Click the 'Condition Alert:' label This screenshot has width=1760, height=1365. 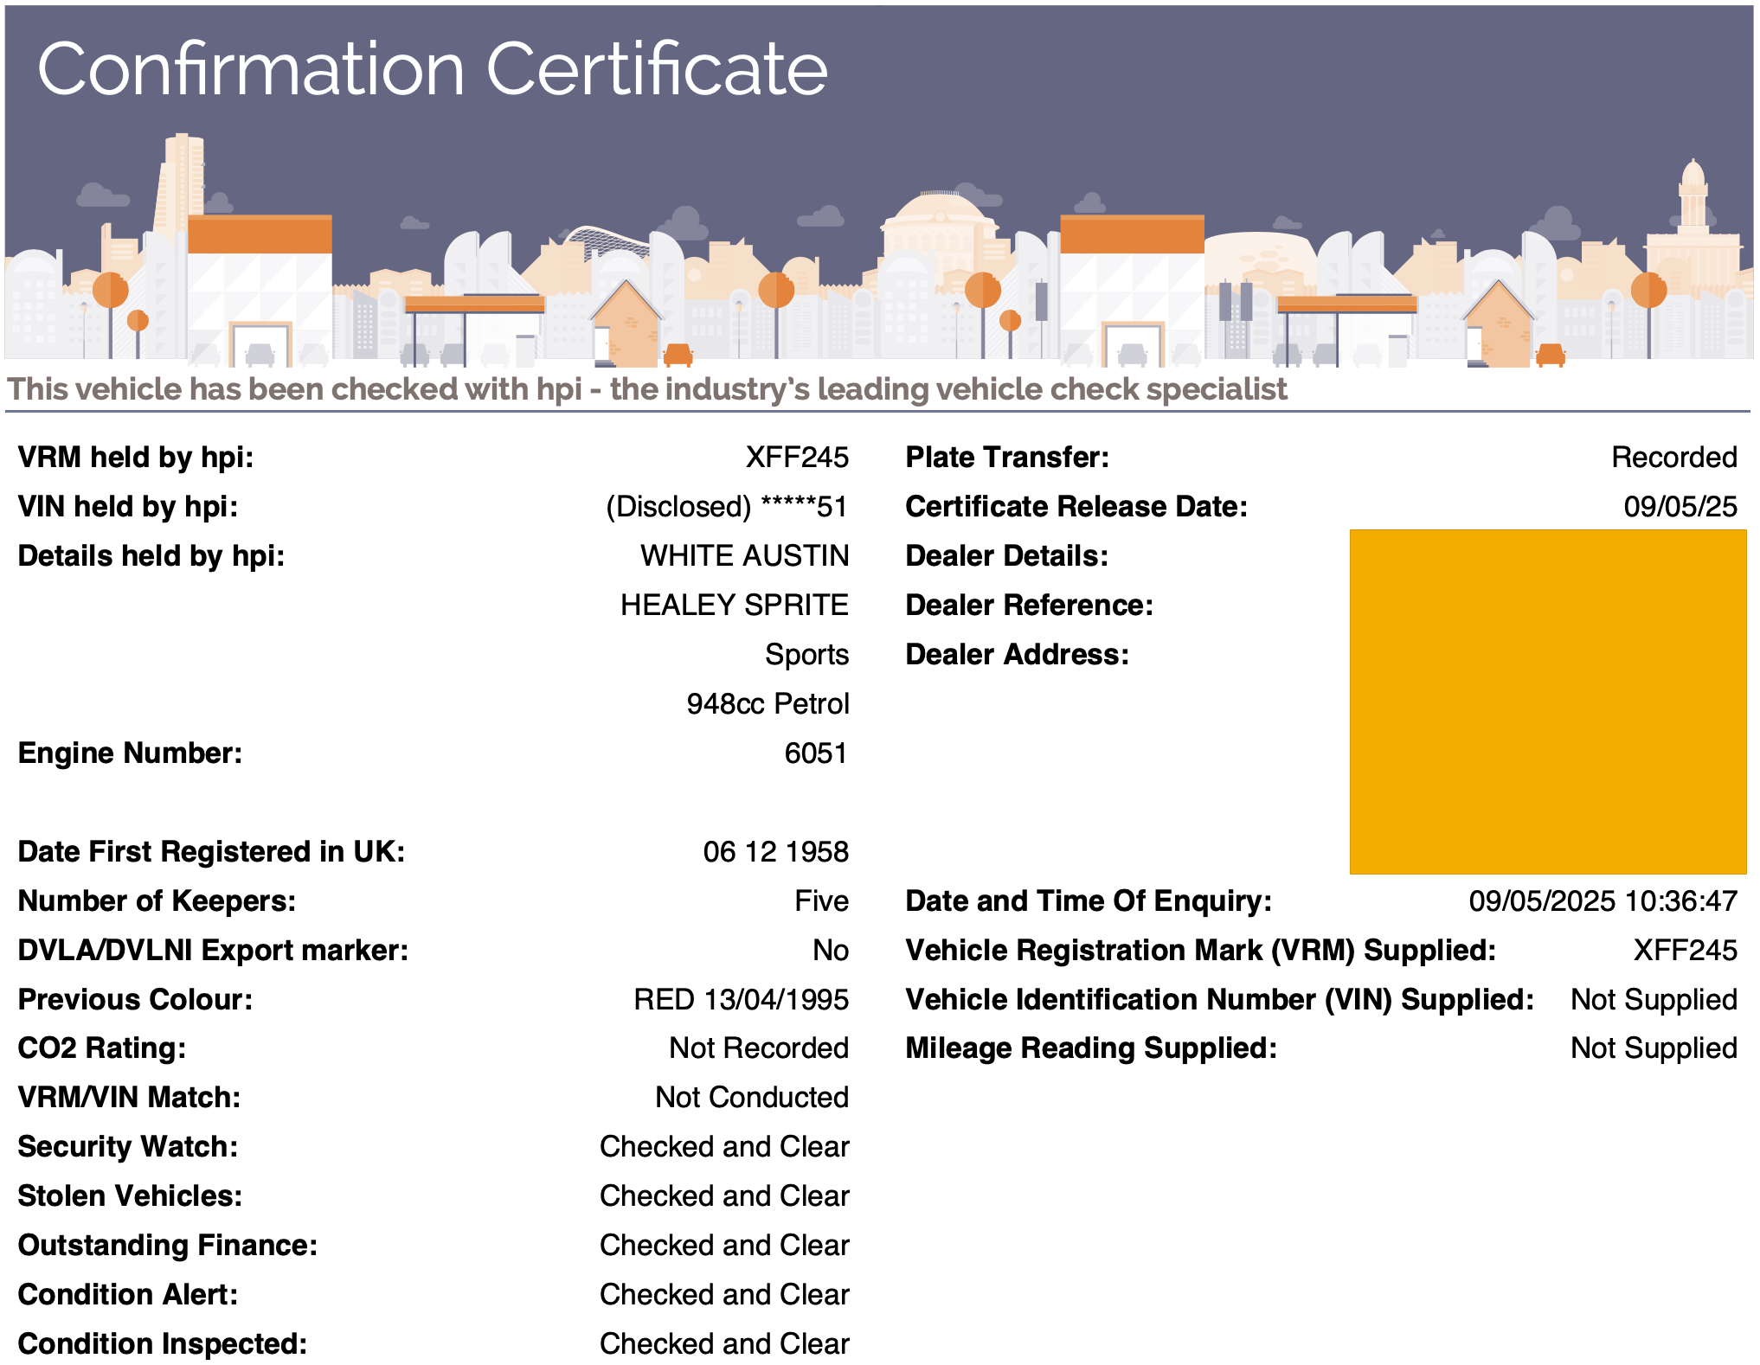pos(128,1294)
